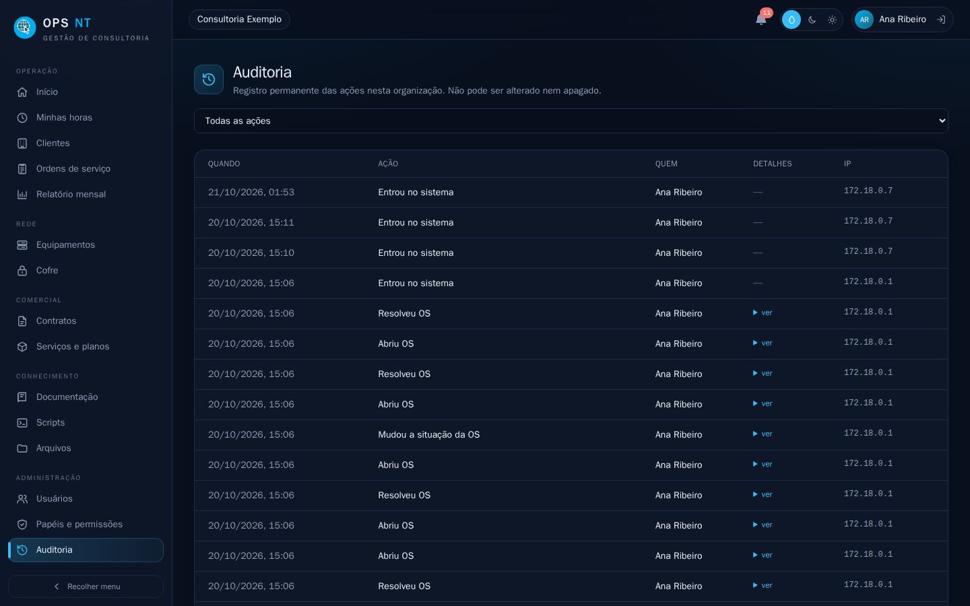Click the Recolher menu button
Image resolution: width=970 pixels, height=606 pixels.
[x=86, y=586]
